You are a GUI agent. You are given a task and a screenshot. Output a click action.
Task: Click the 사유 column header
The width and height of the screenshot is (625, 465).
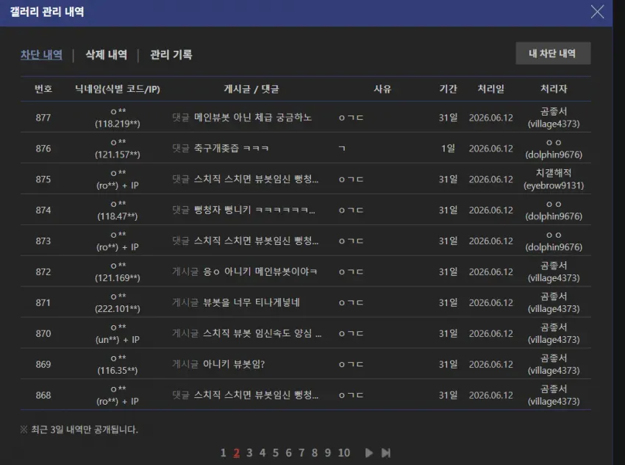click(382, 88)
